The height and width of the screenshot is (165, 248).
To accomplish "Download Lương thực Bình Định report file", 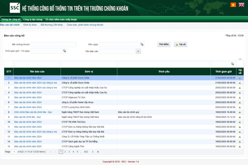I will (x=240, y=107).
